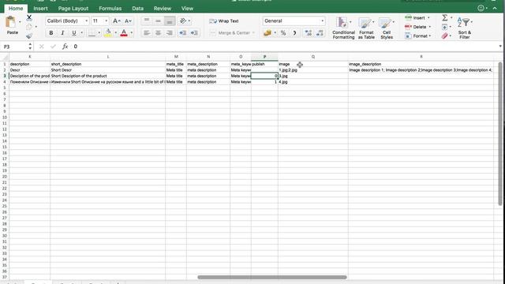
Task: Click the smiley feedback icon
Action: point(481,8)
